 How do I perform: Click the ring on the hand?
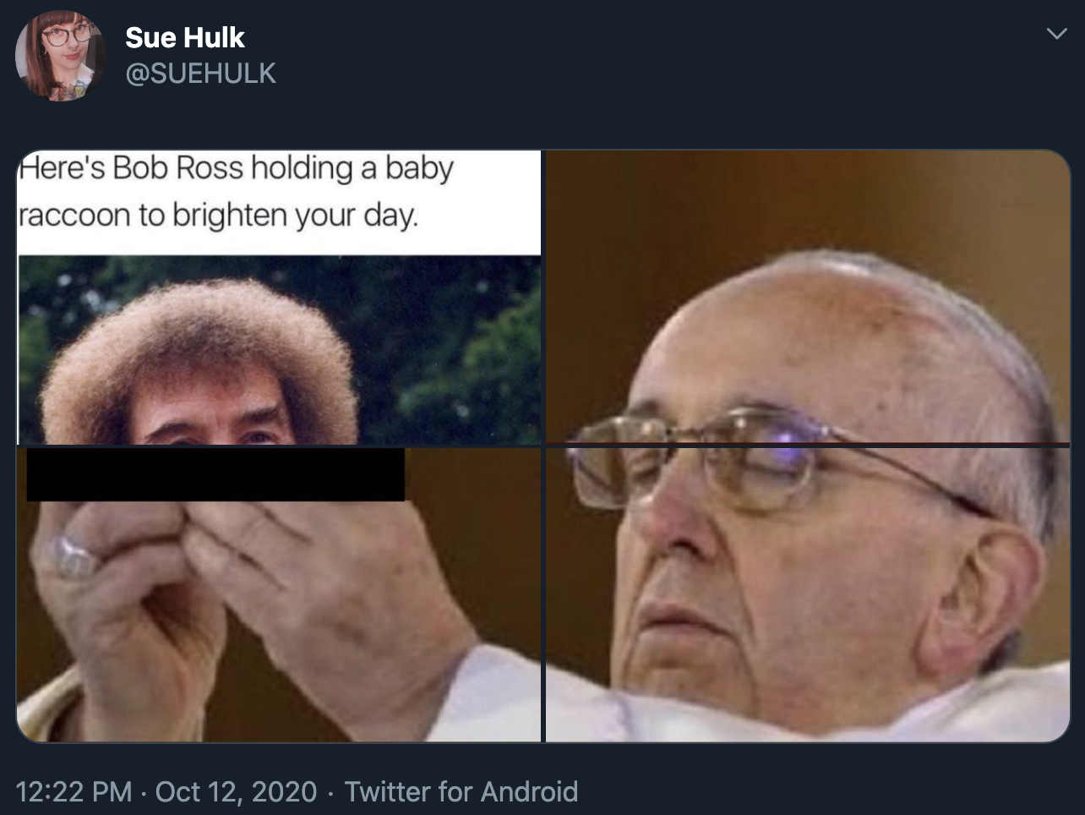pyautogui.click(x=74, y=558)
